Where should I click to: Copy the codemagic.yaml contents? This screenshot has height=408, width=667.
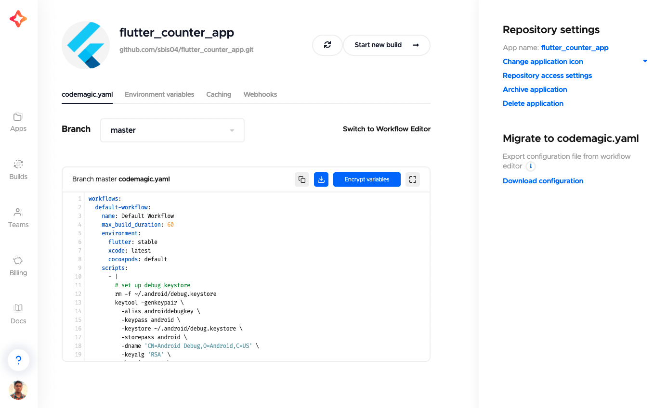click(302, 179)
